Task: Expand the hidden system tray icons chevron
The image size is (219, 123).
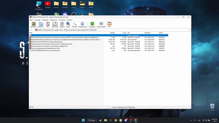Action: point(191,120)
